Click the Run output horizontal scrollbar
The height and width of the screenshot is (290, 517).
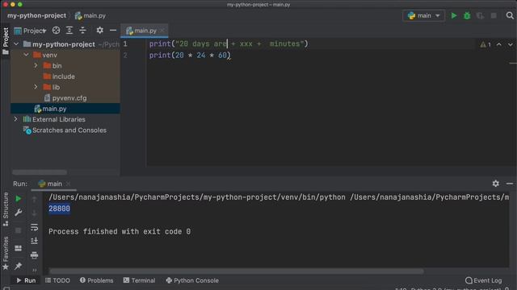[237, 271]
